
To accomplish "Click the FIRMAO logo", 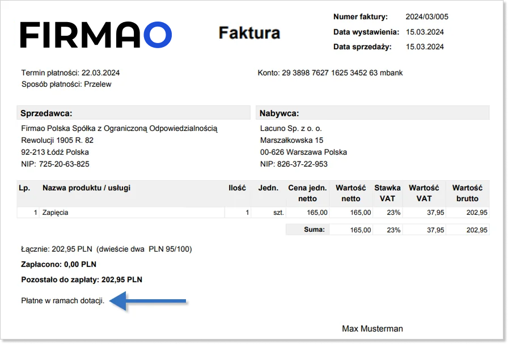I will pos(96,35).
